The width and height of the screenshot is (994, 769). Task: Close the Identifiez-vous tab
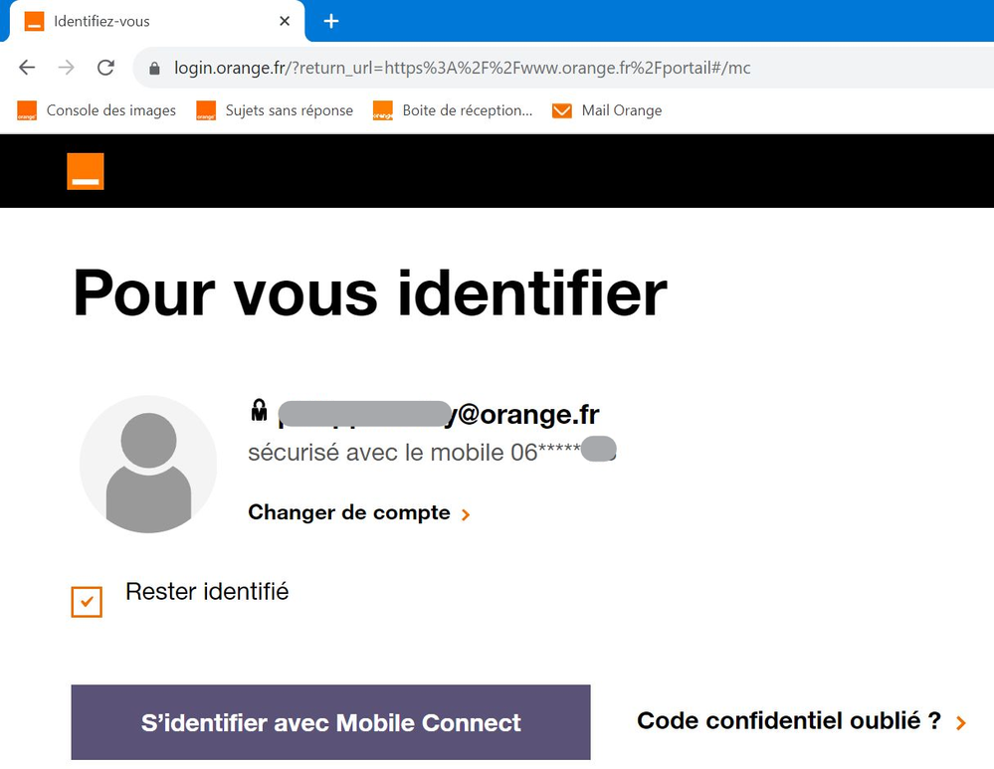(286, 21)
